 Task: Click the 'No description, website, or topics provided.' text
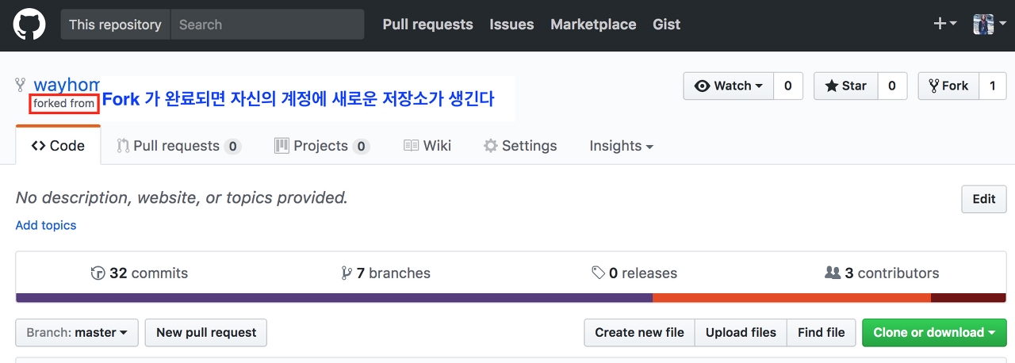pos(182,197)
